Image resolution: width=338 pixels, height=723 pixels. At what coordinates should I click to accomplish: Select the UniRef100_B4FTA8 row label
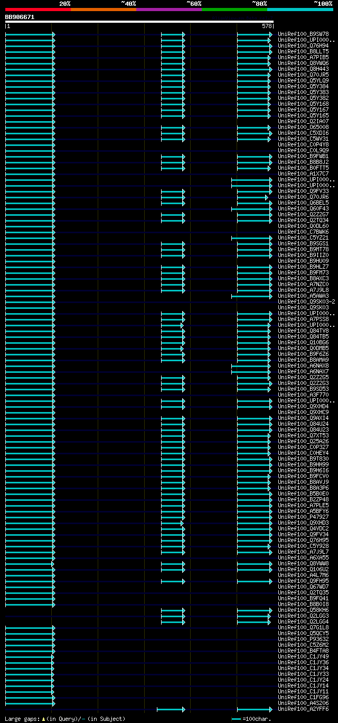tap(303, 651)
